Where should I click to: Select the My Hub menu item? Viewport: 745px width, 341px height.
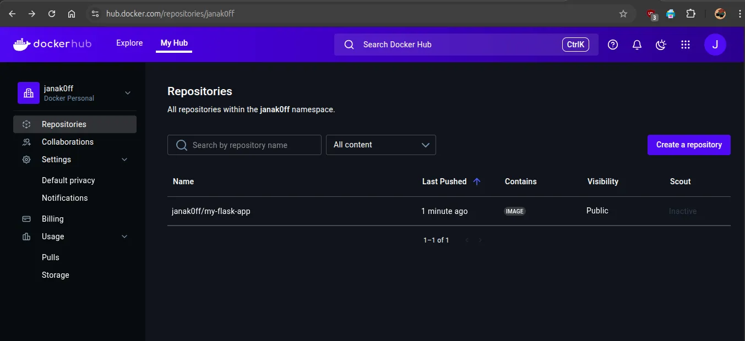coord(173,42)
